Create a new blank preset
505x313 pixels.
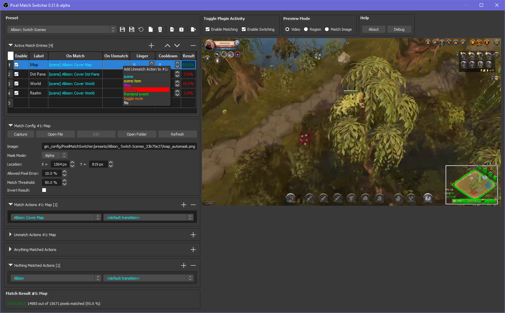[x=151, y=29]
